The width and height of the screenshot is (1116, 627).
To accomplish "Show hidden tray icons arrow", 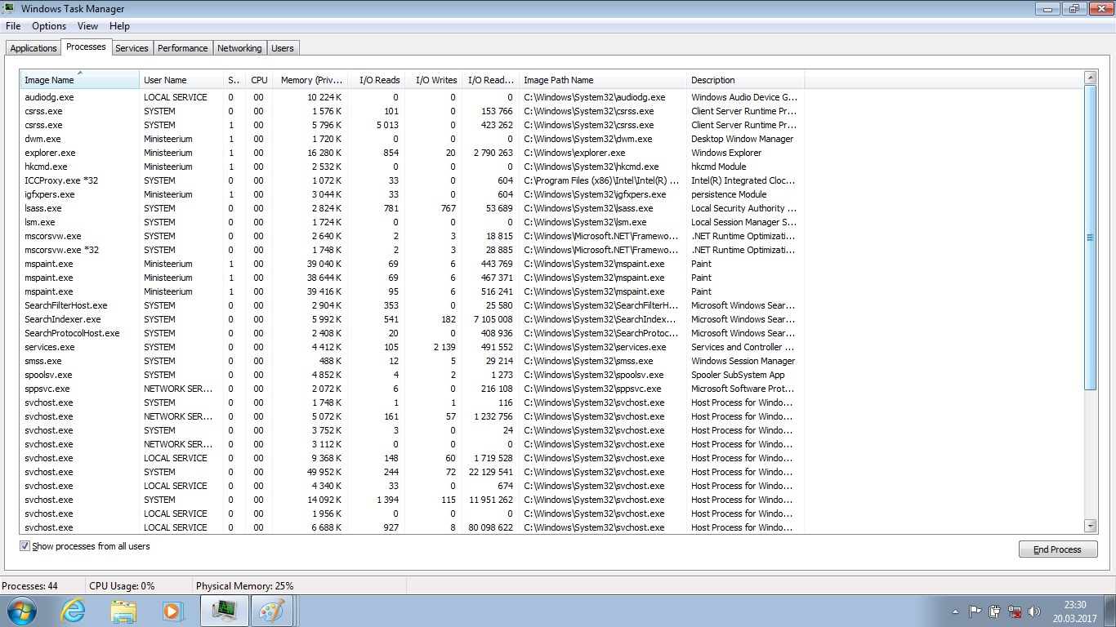I will [955, 611].
